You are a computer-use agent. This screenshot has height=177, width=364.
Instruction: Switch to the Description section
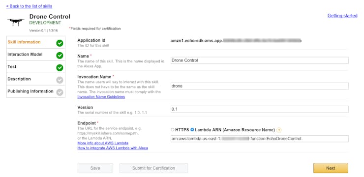[36, 79]
